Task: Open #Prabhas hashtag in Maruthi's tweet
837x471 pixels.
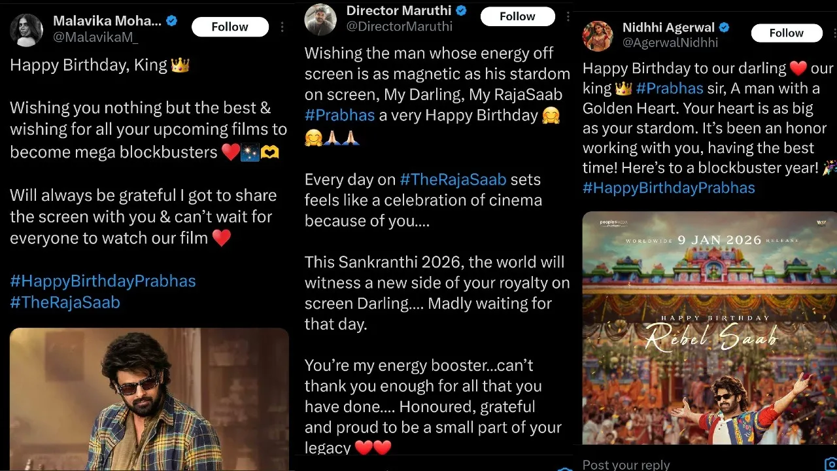Action: (340, 116)
